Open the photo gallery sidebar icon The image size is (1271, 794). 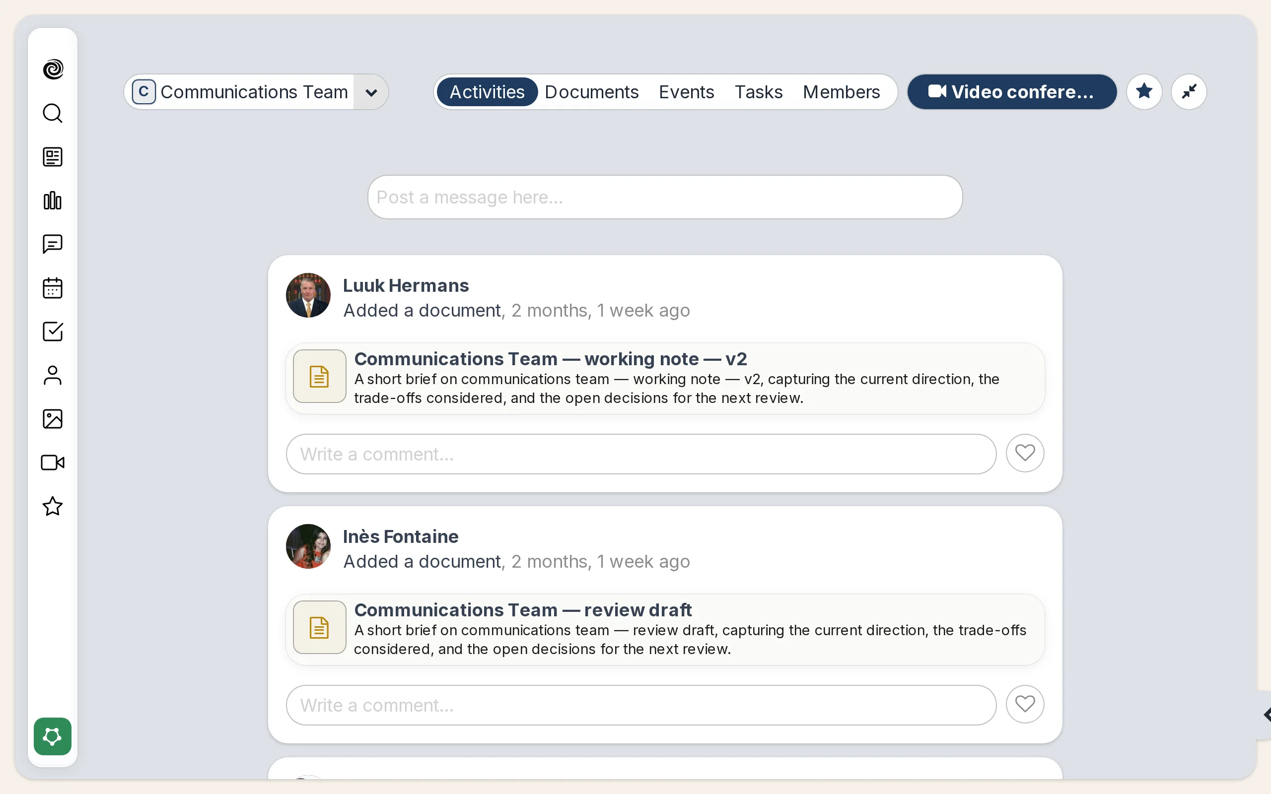click(x=53, y=418)
